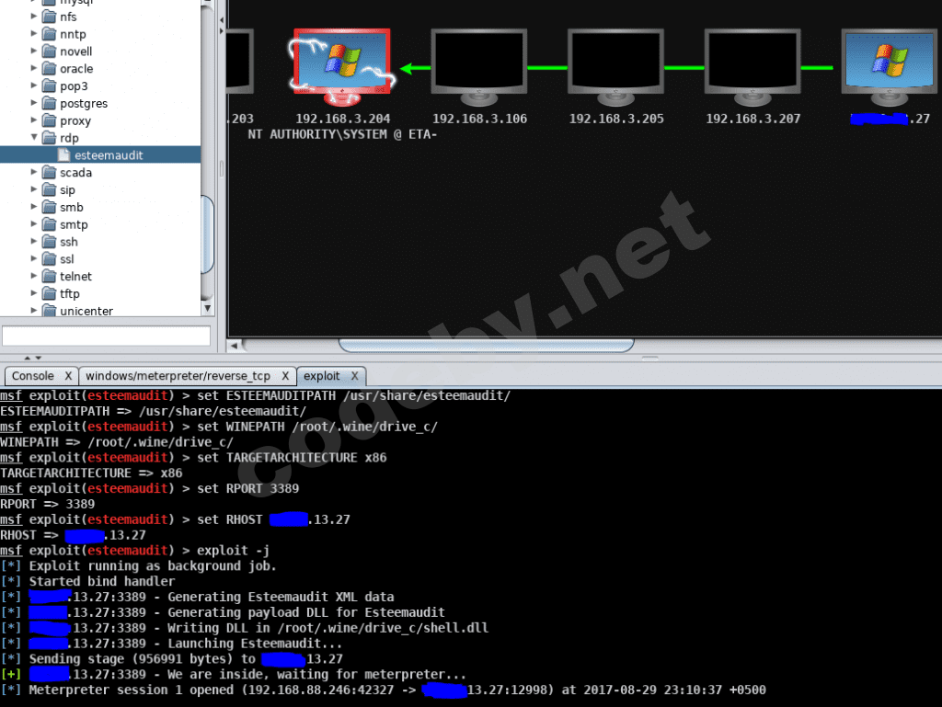
Task: Select host monitor 192.168.3.106
Action: [478, 67]
